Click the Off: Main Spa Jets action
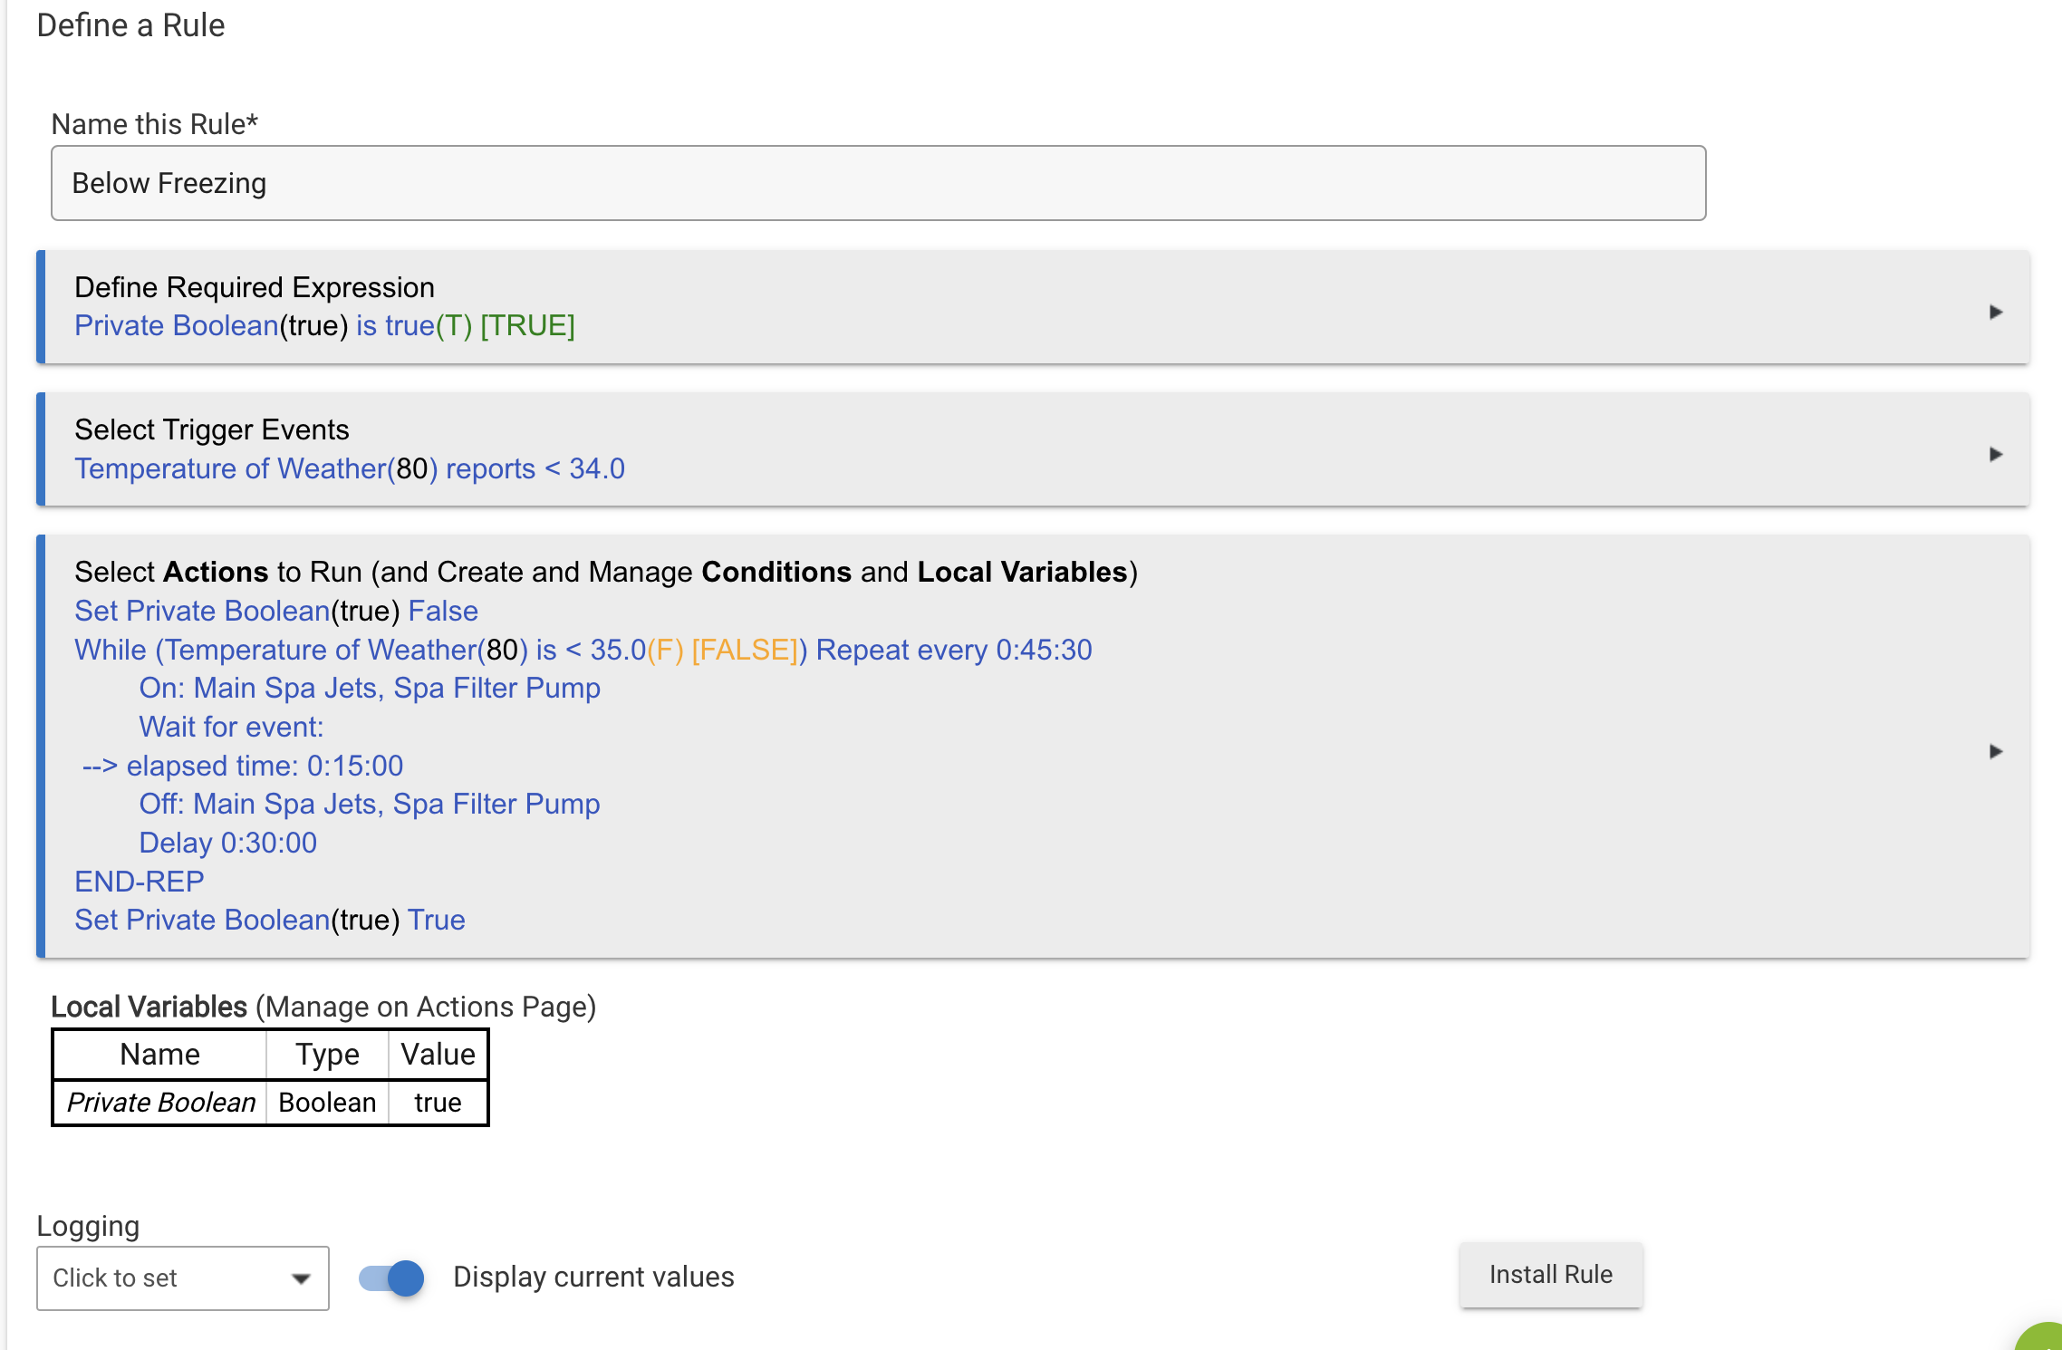Screen dimensions: 2062x1350 pos(369,804)
